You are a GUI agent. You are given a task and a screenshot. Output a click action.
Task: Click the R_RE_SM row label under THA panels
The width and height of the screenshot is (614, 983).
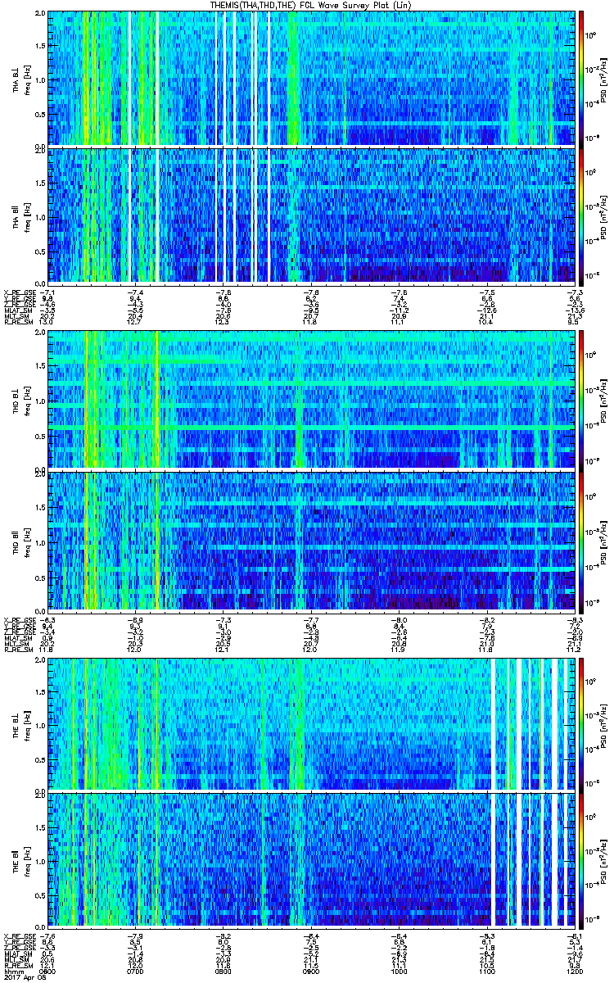coord(18,321)
